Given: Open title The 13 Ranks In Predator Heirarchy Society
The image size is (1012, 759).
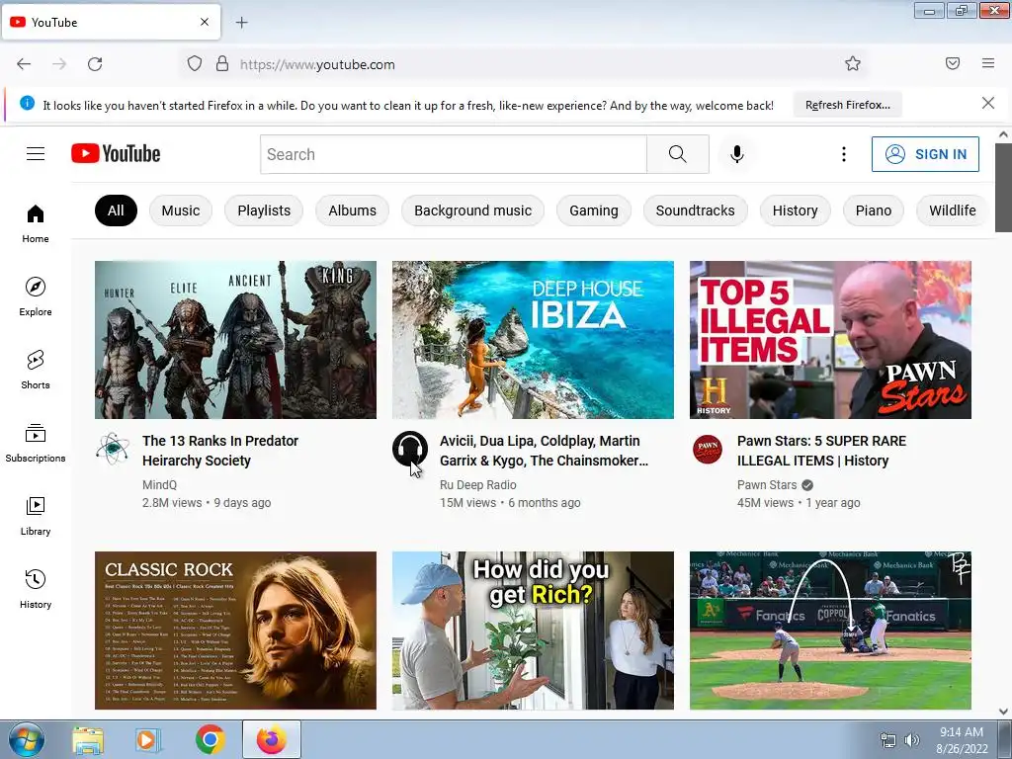Looking at the screenshot, I should click(x=220, y=451).
